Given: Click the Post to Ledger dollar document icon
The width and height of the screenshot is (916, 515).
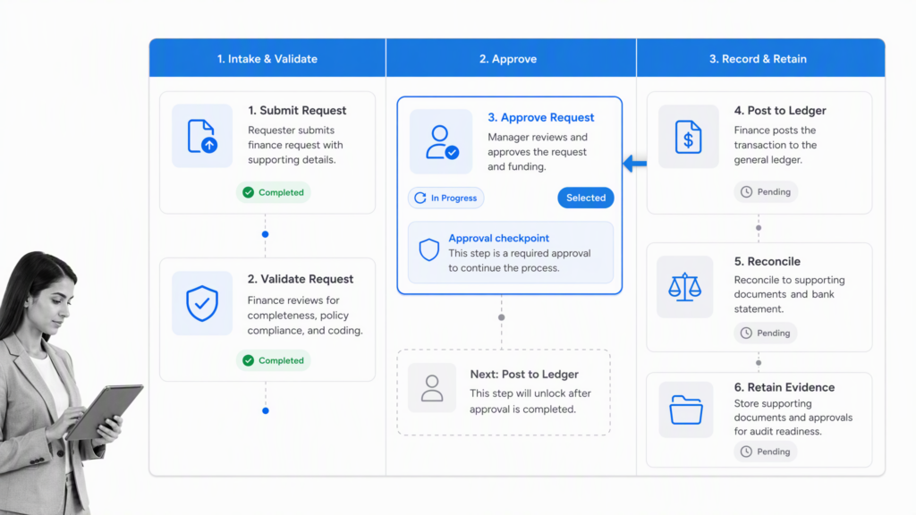Looking at the screenshot, I should 688,137.
